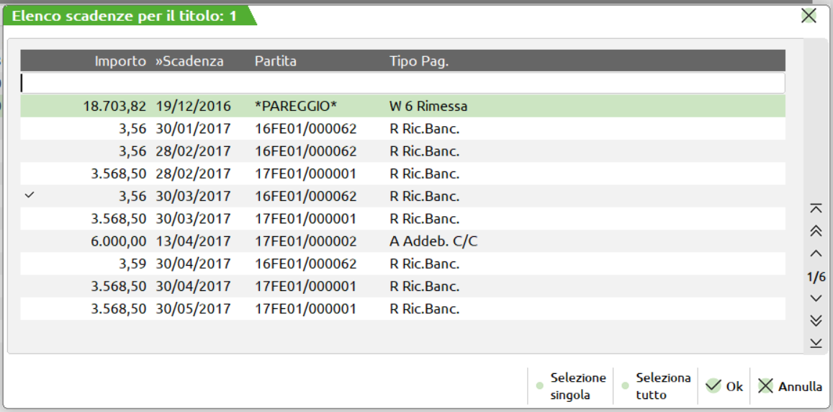
Task: Click the single up chevron icon
Action: point(816,254)
